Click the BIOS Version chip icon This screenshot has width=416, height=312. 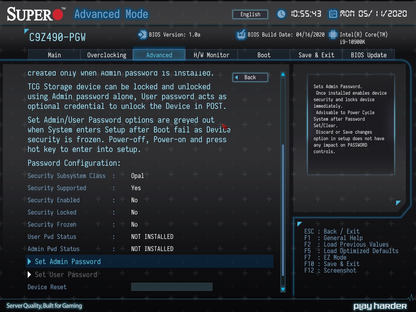point(143,35)
